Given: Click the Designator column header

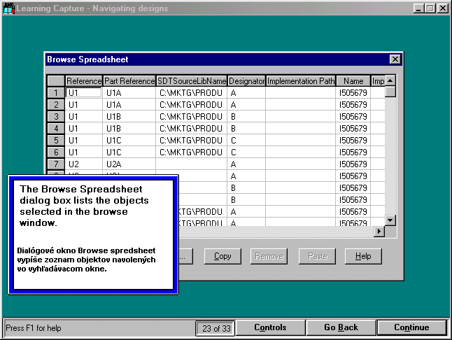Looking at the screenshot, I should click(246, 81).
